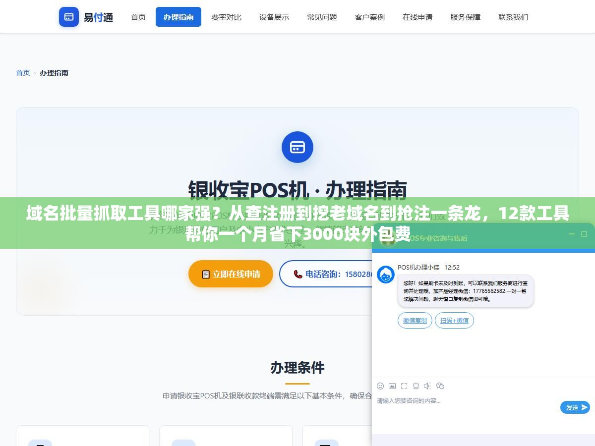Screen dimensions: 595x446
Task: Open the 服务保障 nav item
Action: tap(466, 17)
